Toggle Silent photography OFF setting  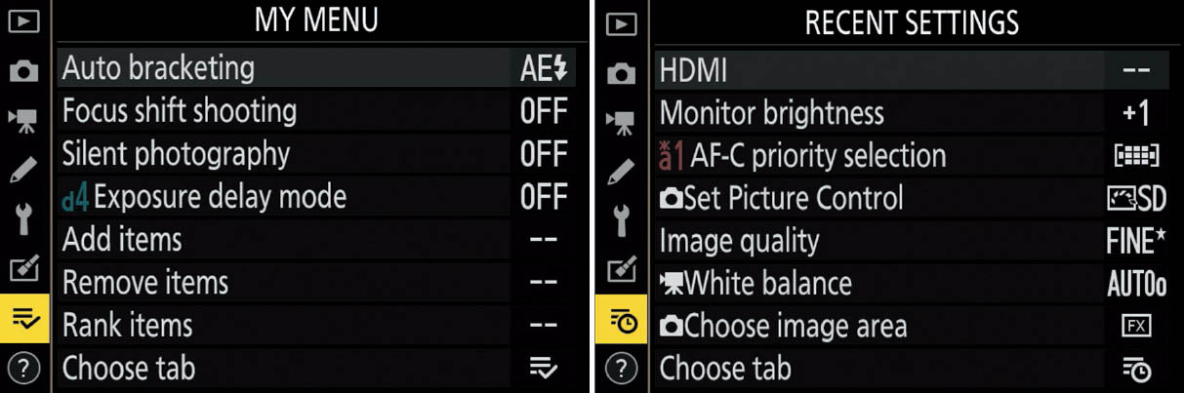543,154
